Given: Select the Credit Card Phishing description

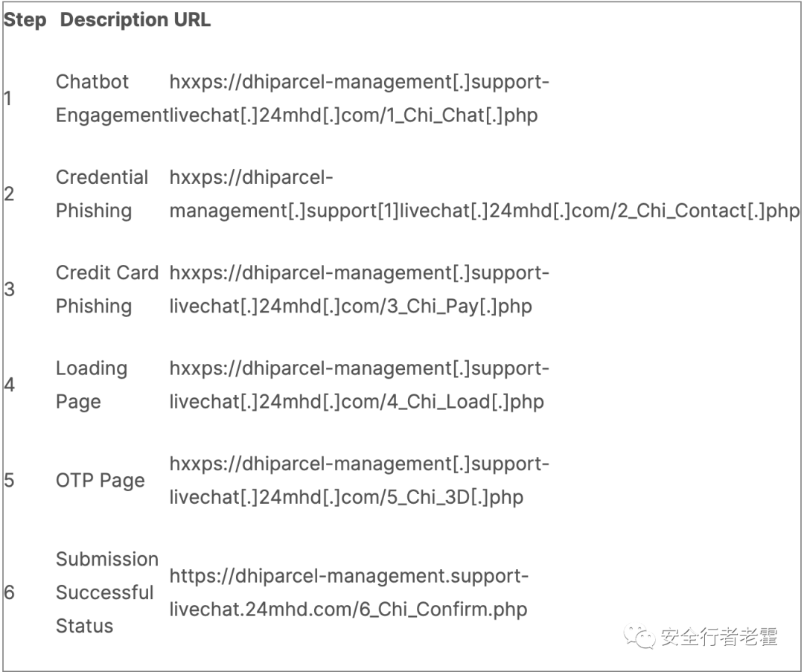Looking at the screenshot, I should point(107,289).
